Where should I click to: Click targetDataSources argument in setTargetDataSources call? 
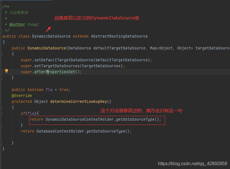click(x=101, y=66)
